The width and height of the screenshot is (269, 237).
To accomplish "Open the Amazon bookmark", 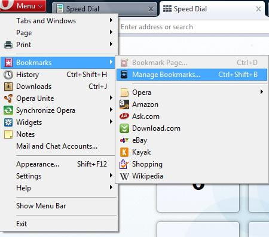I will (192, 104).
